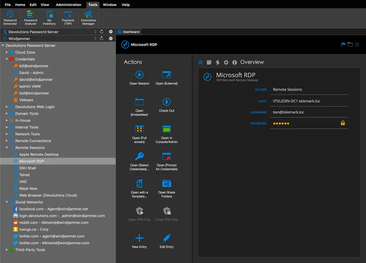
Task: Open the notes icon tab in Overview
Action: pos(209,62)
